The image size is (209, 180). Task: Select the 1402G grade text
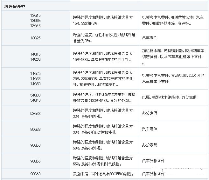tap(35, 59)
